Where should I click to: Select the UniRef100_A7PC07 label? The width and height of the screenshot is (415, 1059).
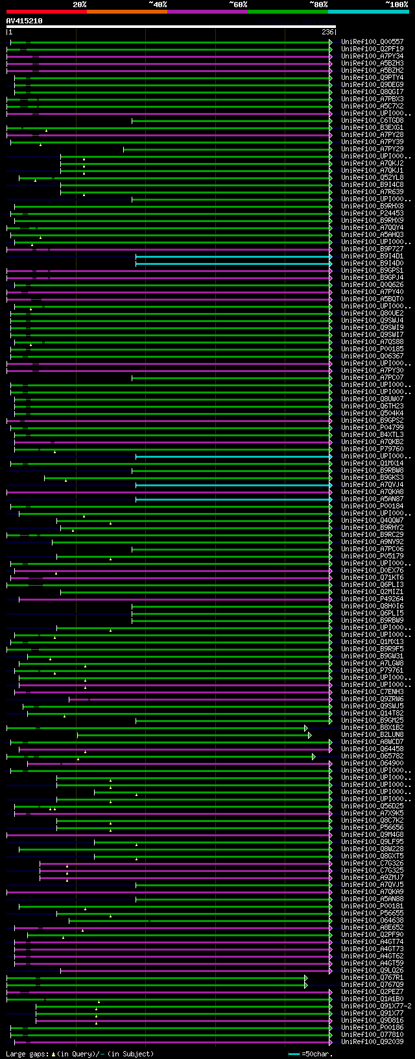[x=372, y=378]
